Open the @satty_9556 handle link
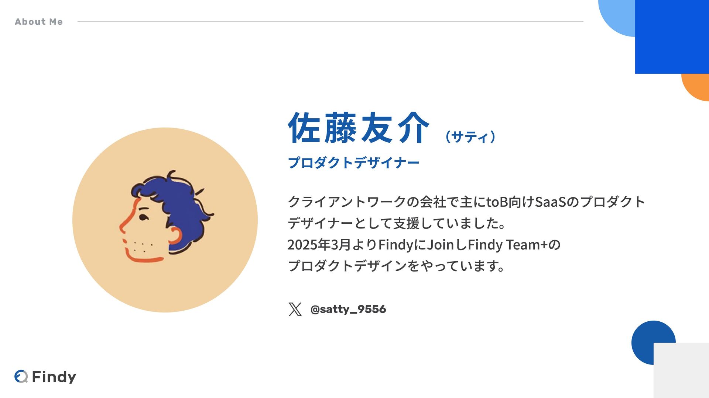Viewport: 709px width, 398px height. pyautogui.click(x=348, y=309)
